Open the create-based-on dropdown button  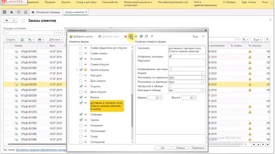(31, 40)
